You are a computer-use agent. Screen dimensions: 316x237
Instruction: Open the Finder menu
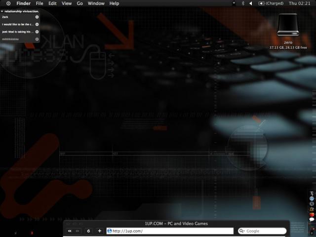[24, 3]
